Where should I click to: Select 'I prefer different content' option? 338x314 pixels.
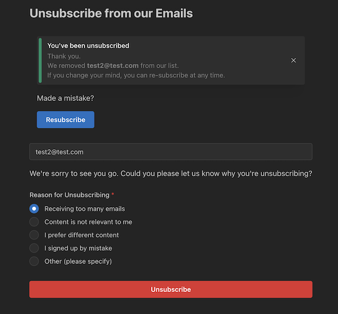pos(34,235)
